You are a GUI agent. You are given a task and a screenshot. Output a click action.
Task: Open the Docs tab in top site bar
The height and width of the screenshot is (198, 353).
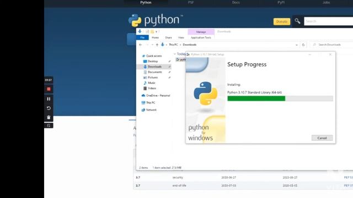(236, 2)
